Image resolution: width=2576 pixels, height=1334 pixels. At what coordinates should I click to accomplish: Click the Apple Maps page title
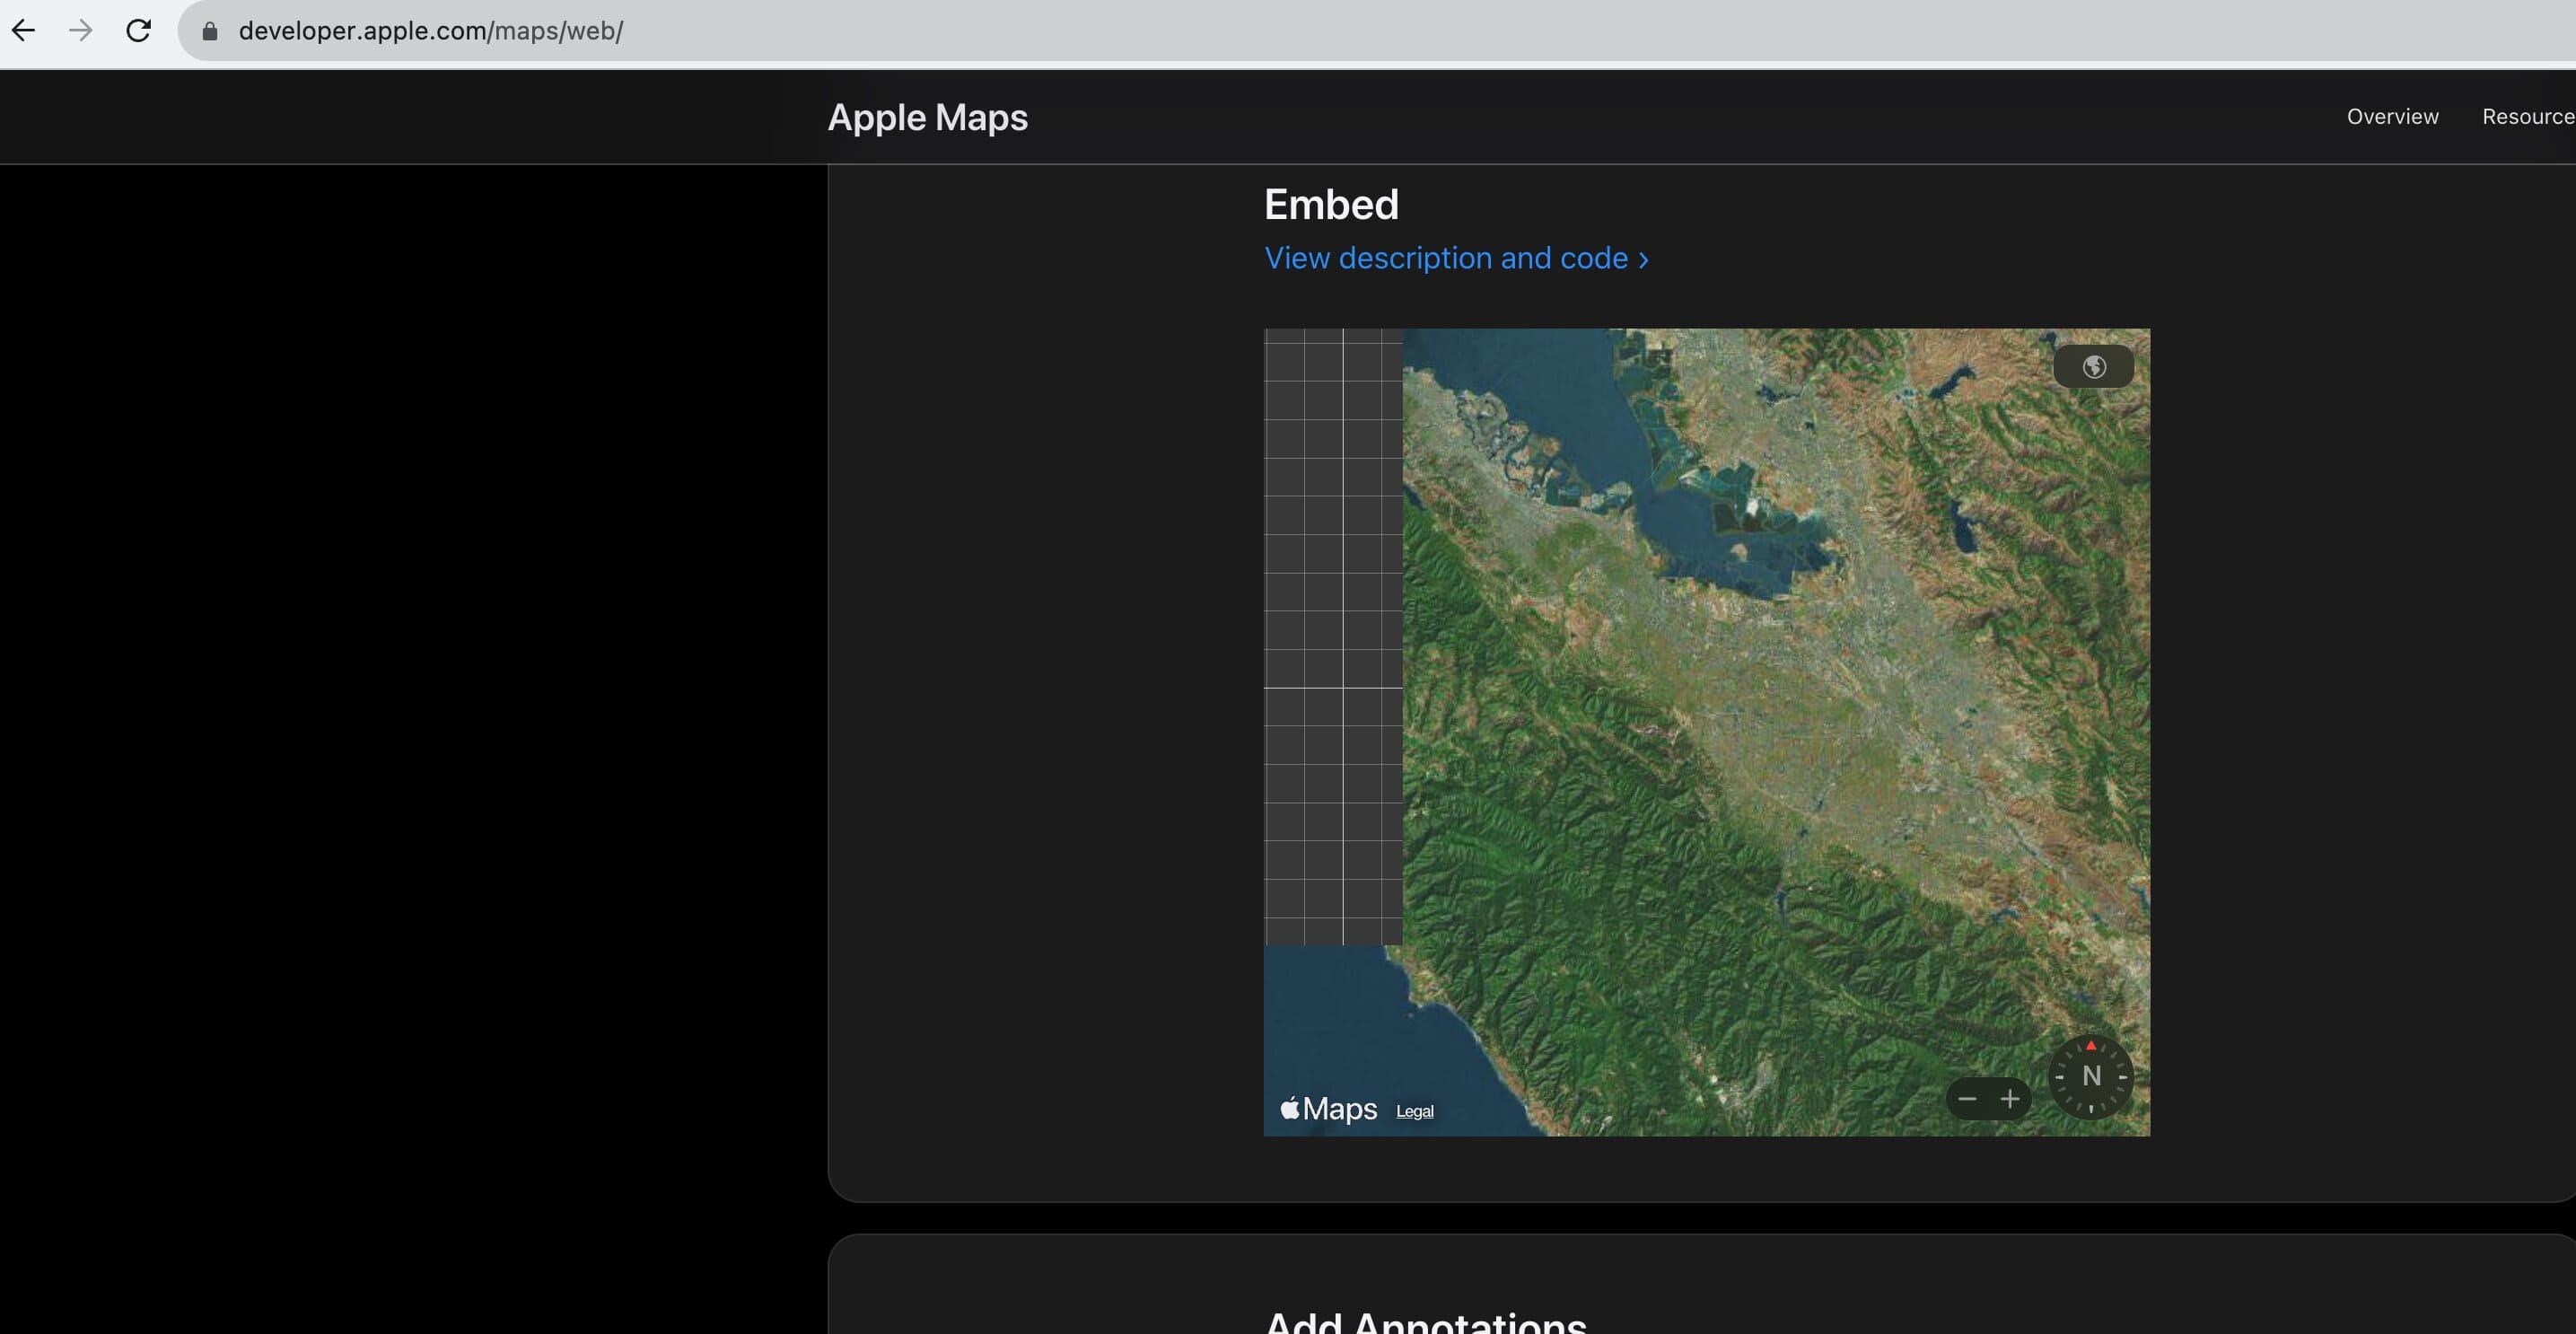pos(927,118)
